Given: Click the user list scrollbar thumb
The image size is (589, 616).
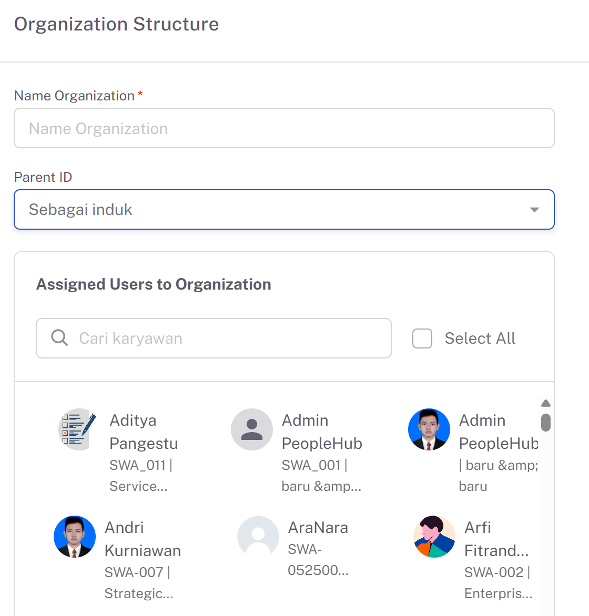Looking at the screenshot, I should point(546,423).
